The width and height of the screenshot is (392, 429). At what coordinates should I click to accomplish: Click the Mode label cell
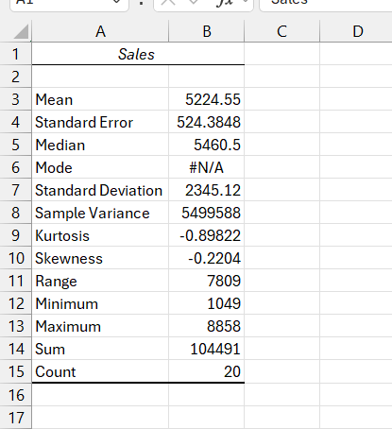(100, 167)
